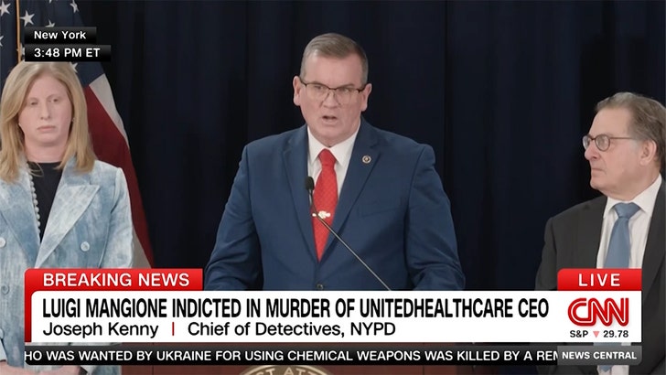Click the CNN logo
This screenshot has height=375, width=666.
[598, 312]
